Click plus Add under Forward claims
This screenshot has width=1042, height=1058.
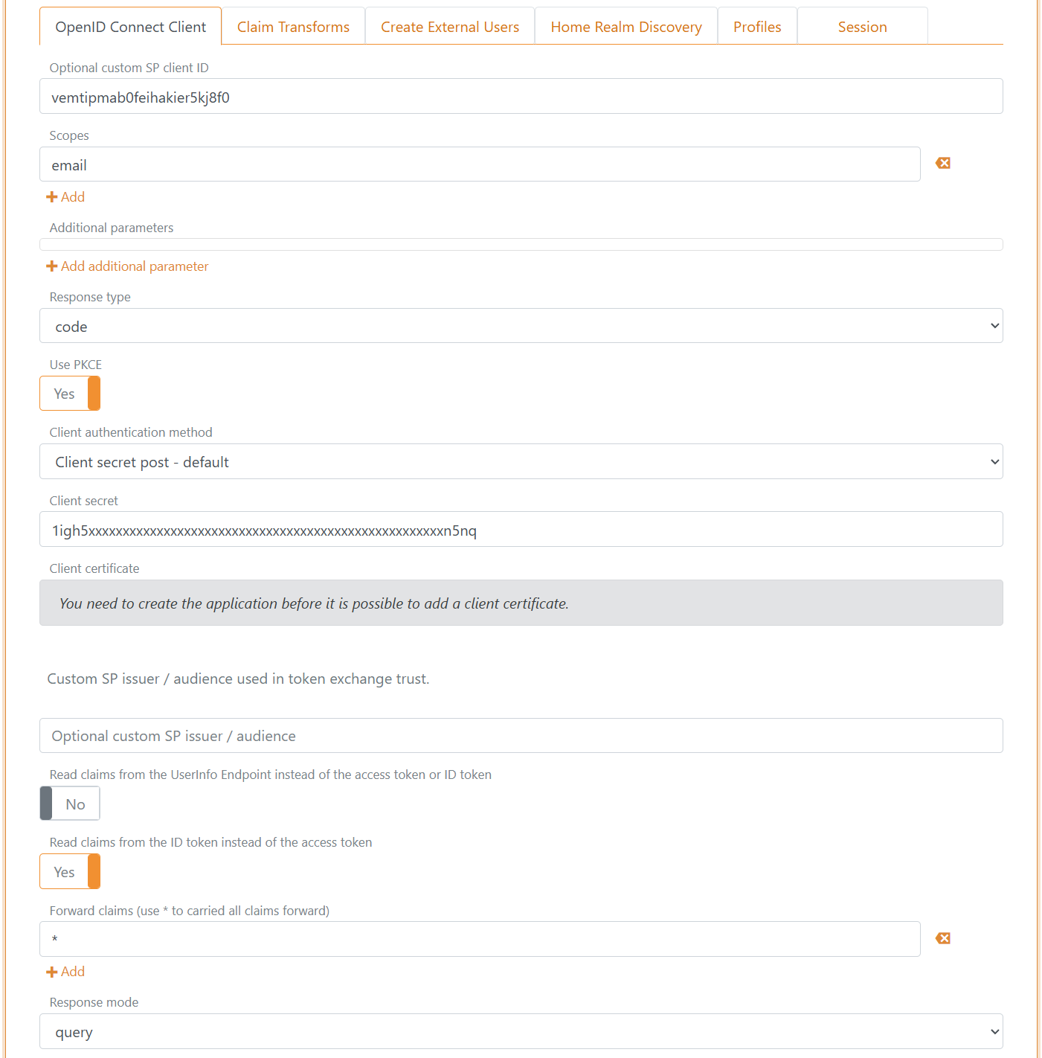[x=65, y=972]
